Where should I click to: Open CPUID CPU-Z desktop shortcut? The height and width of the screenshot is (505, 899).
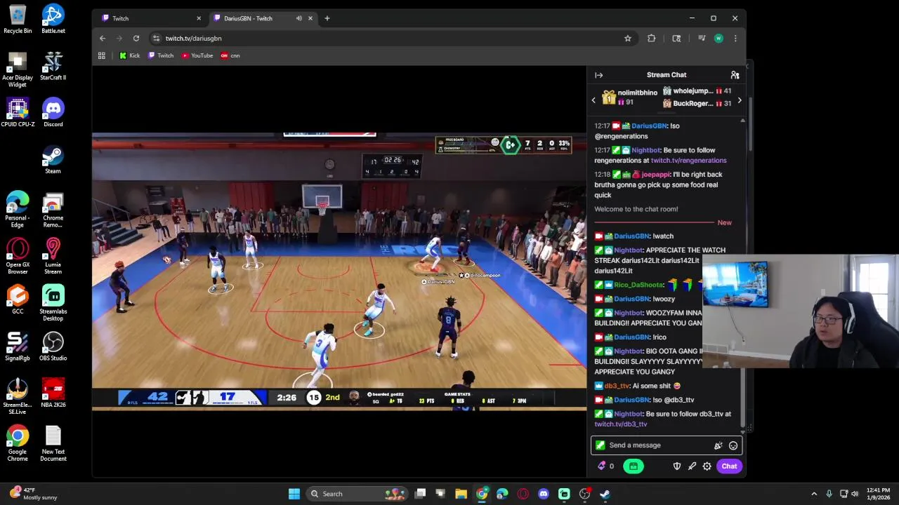[18, 113]
